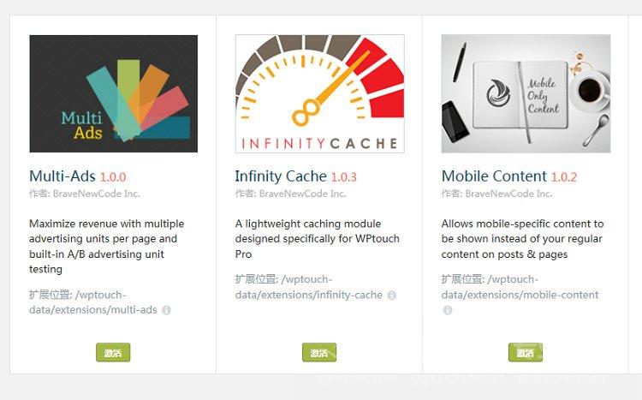Screen dimensions: 642x400
Task: Activate the Multi-Ads extension with its green button
Action: 113,352
